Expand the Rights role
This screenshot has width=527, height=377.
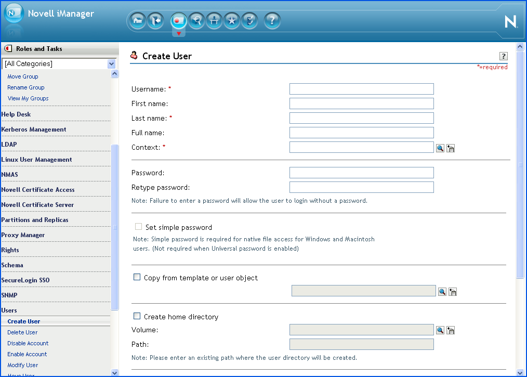click(10, 250)
